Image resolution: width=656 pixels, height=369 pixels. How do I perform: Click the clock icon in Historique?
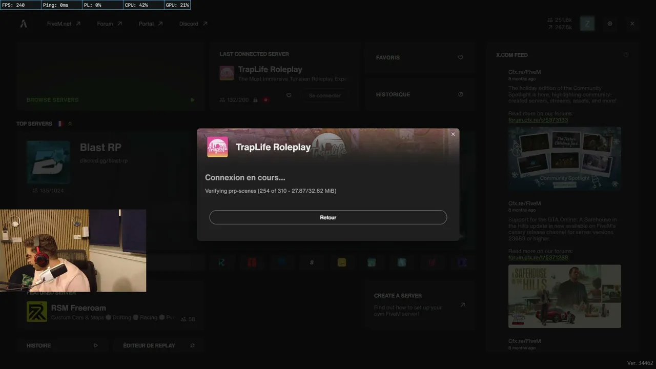point(460,94)
